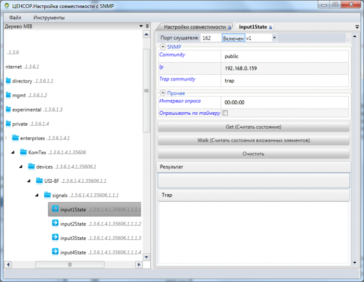Click the pin icon on Дерево MIB panel
Image resolution: width=364 pixels, height=282 pixels.
click(x=147, y=26)
